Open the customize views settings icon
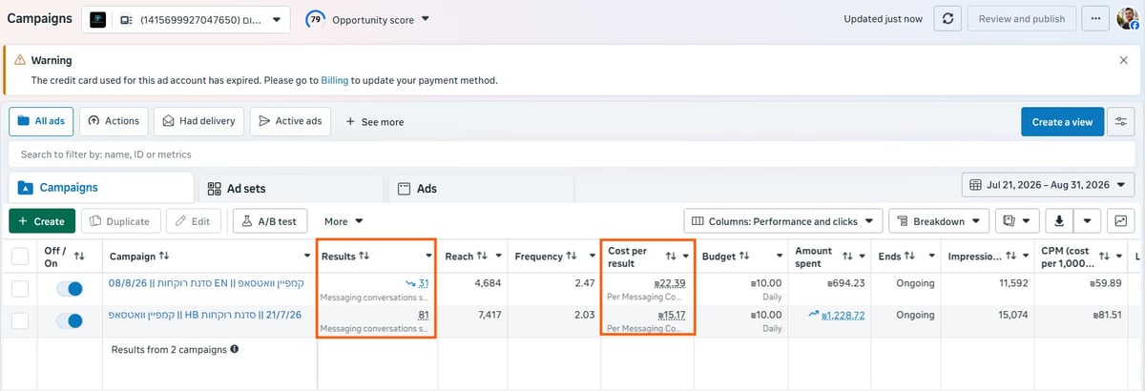 (x=1123, y=121)
